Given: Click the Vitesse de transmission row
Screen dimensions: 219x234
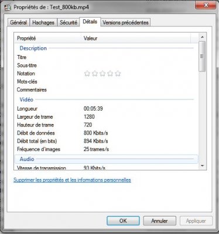Looking at the screenshot, I should click(x=107, y=168).
